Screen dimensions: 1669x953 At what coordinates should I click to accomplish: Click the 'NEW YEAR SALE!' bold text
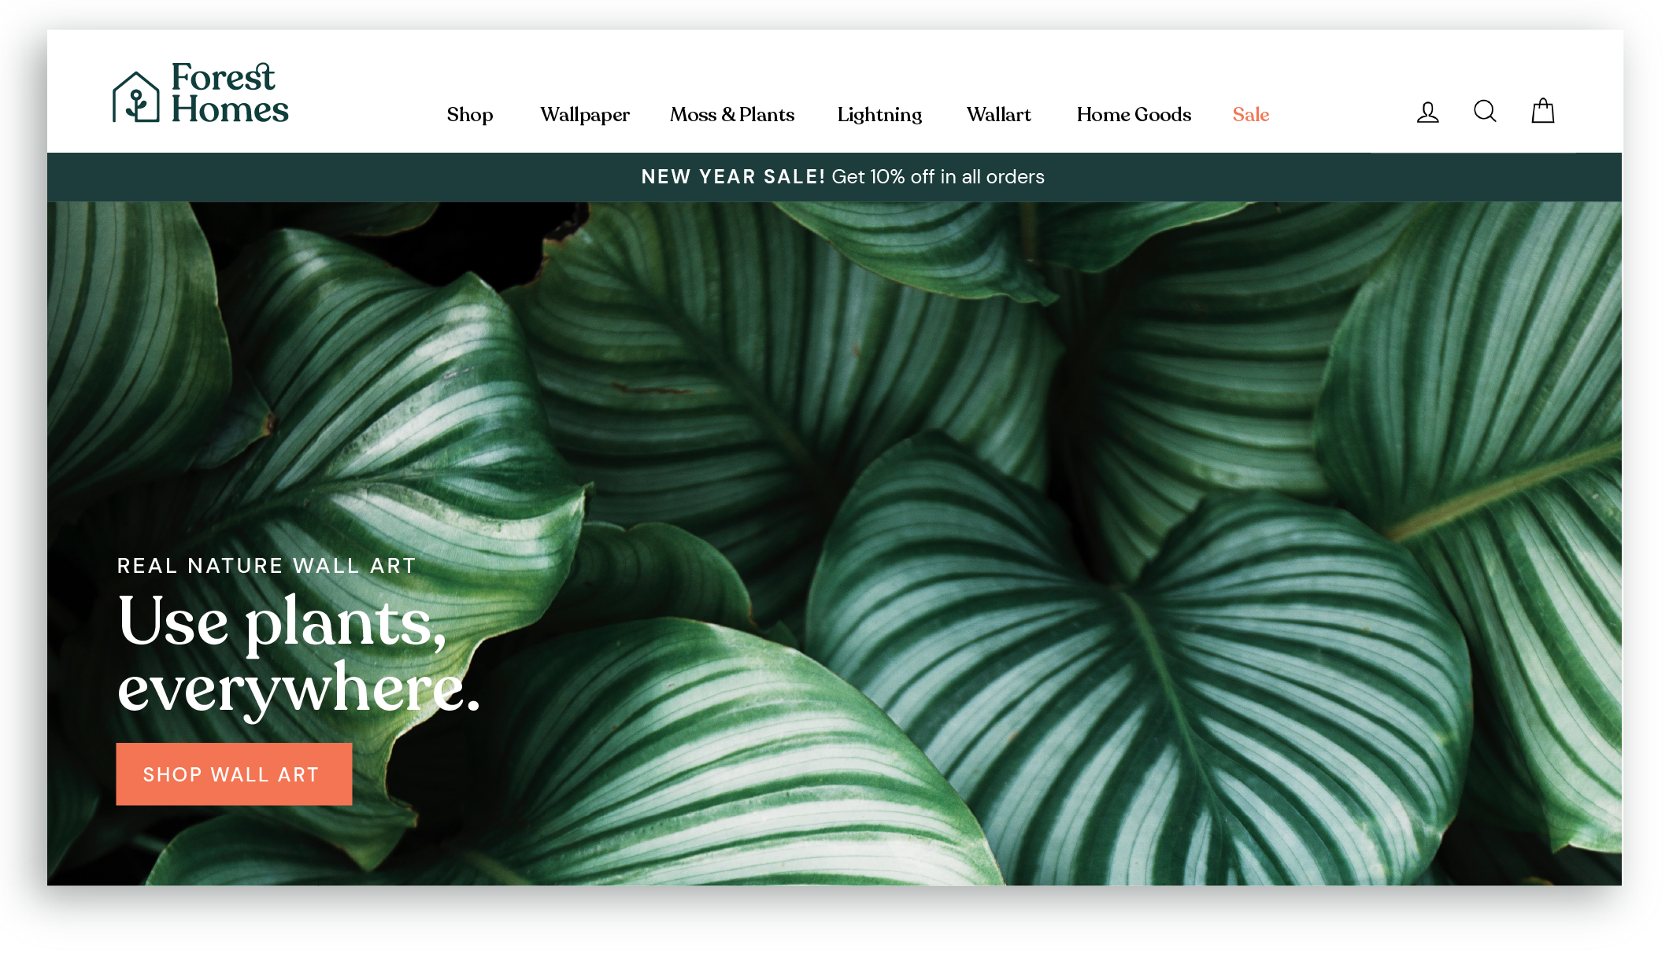click(x=733, y=177)
